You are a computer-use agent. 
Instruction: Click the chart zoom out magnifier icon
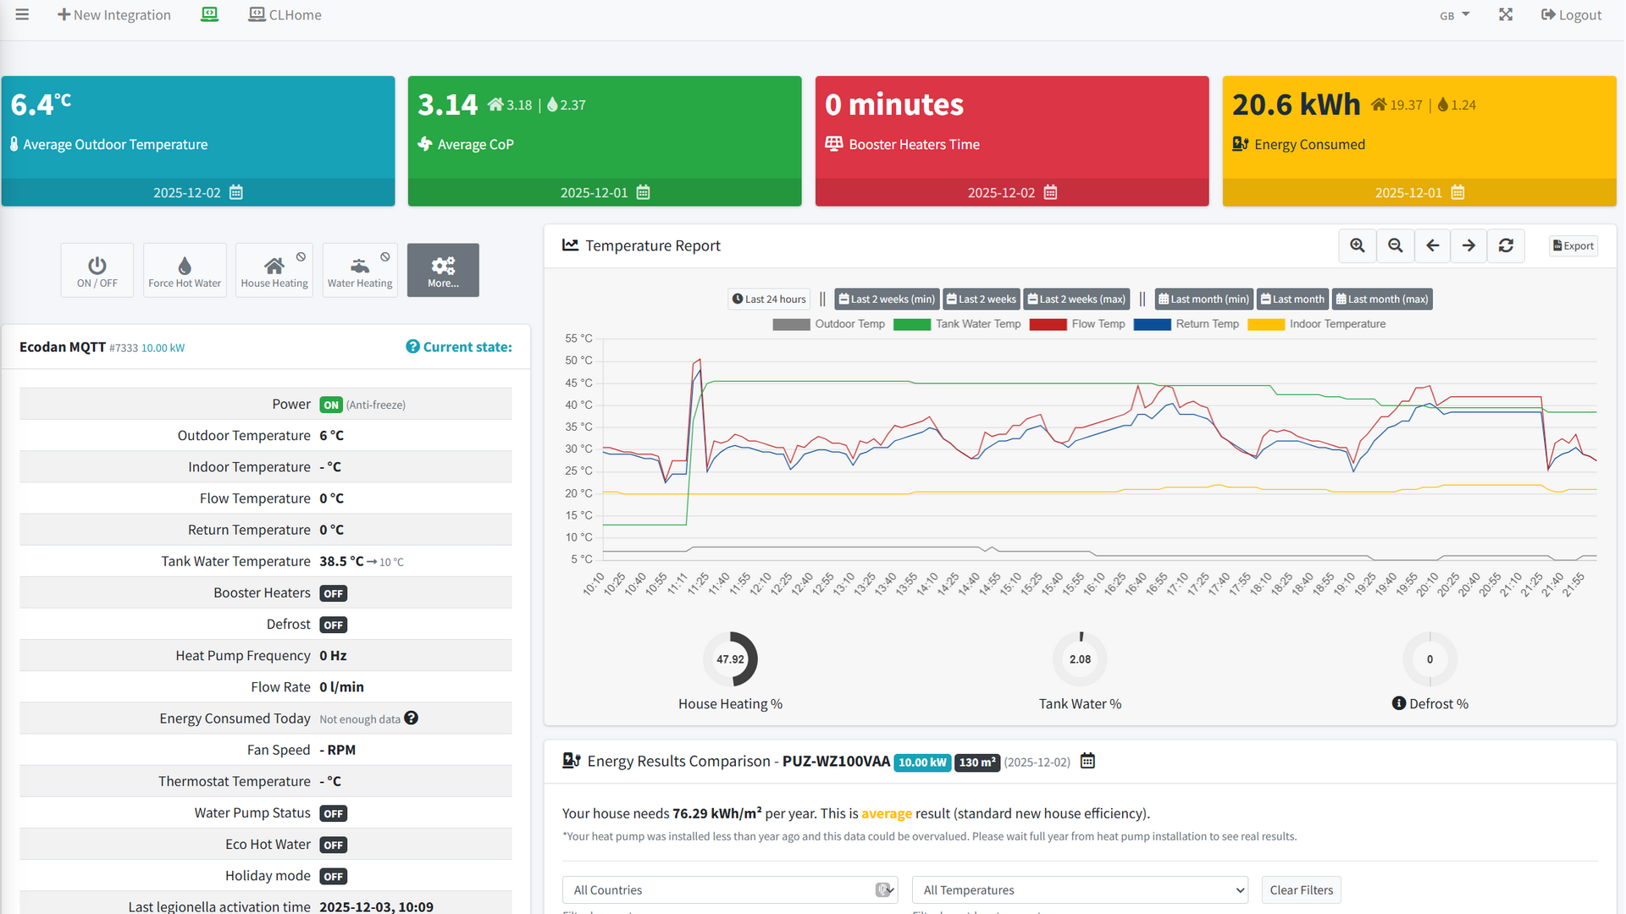pyautogui.click(x=1395, y=245)
